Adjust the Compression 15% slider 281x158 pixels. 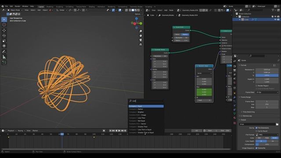[x=267, y=144]
